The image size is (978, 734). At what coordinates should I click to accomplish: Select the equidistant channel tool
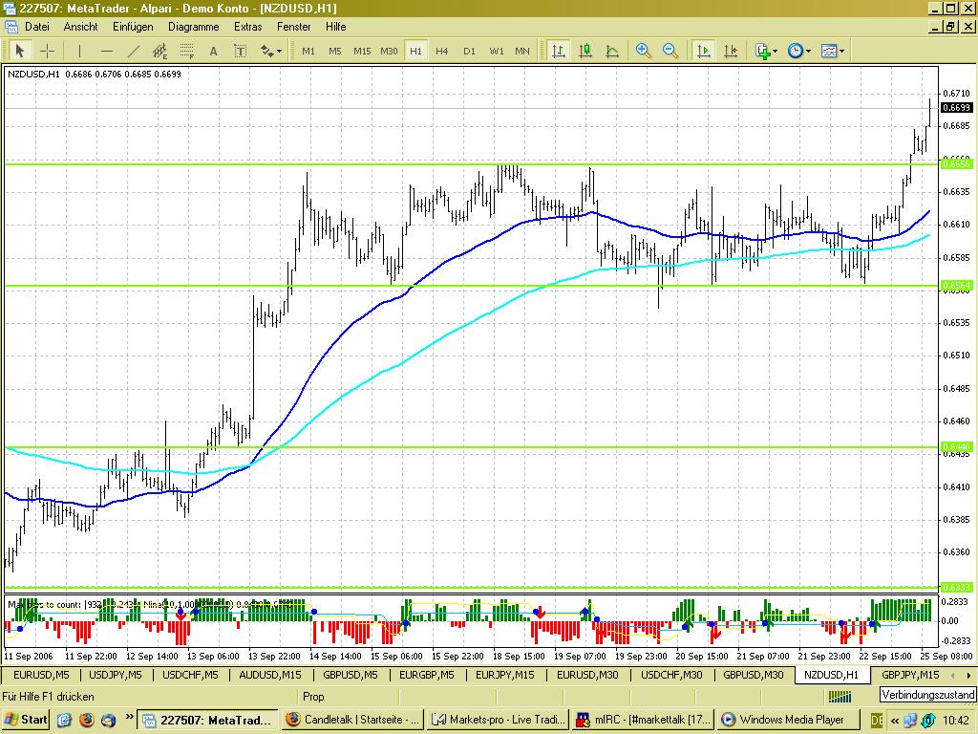coord(159,51)
